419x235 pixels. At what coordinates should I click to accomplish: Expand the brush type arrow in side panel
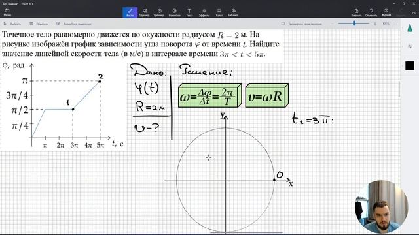[x=403, y=28]
